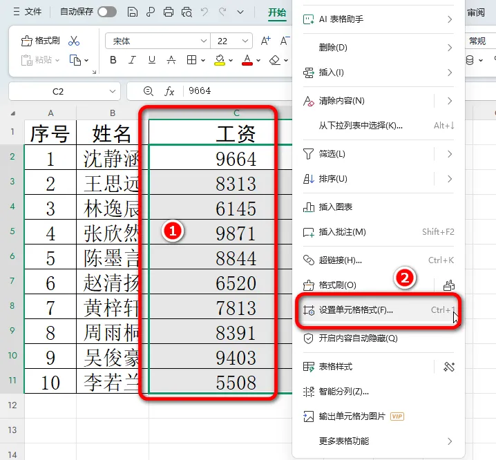496x460 pixels.
Task: Select salary cell 9871
Action: (220, 232)
